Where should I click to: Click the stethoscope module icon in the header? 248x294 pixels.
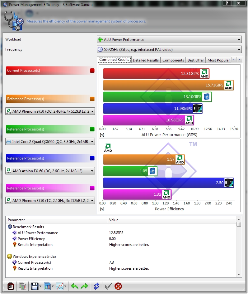(x=14, y=21)
